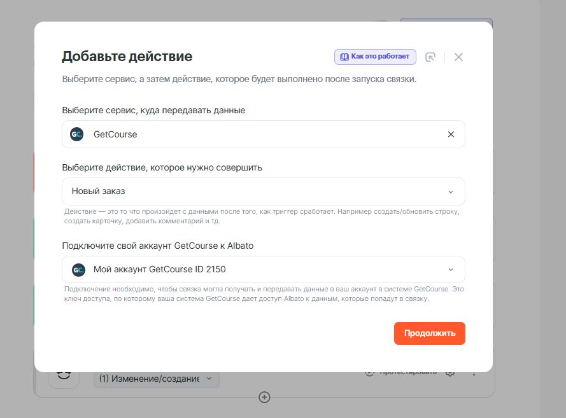Clear the selected GetCourse service
566x418 pixels.
coord(451,134)
